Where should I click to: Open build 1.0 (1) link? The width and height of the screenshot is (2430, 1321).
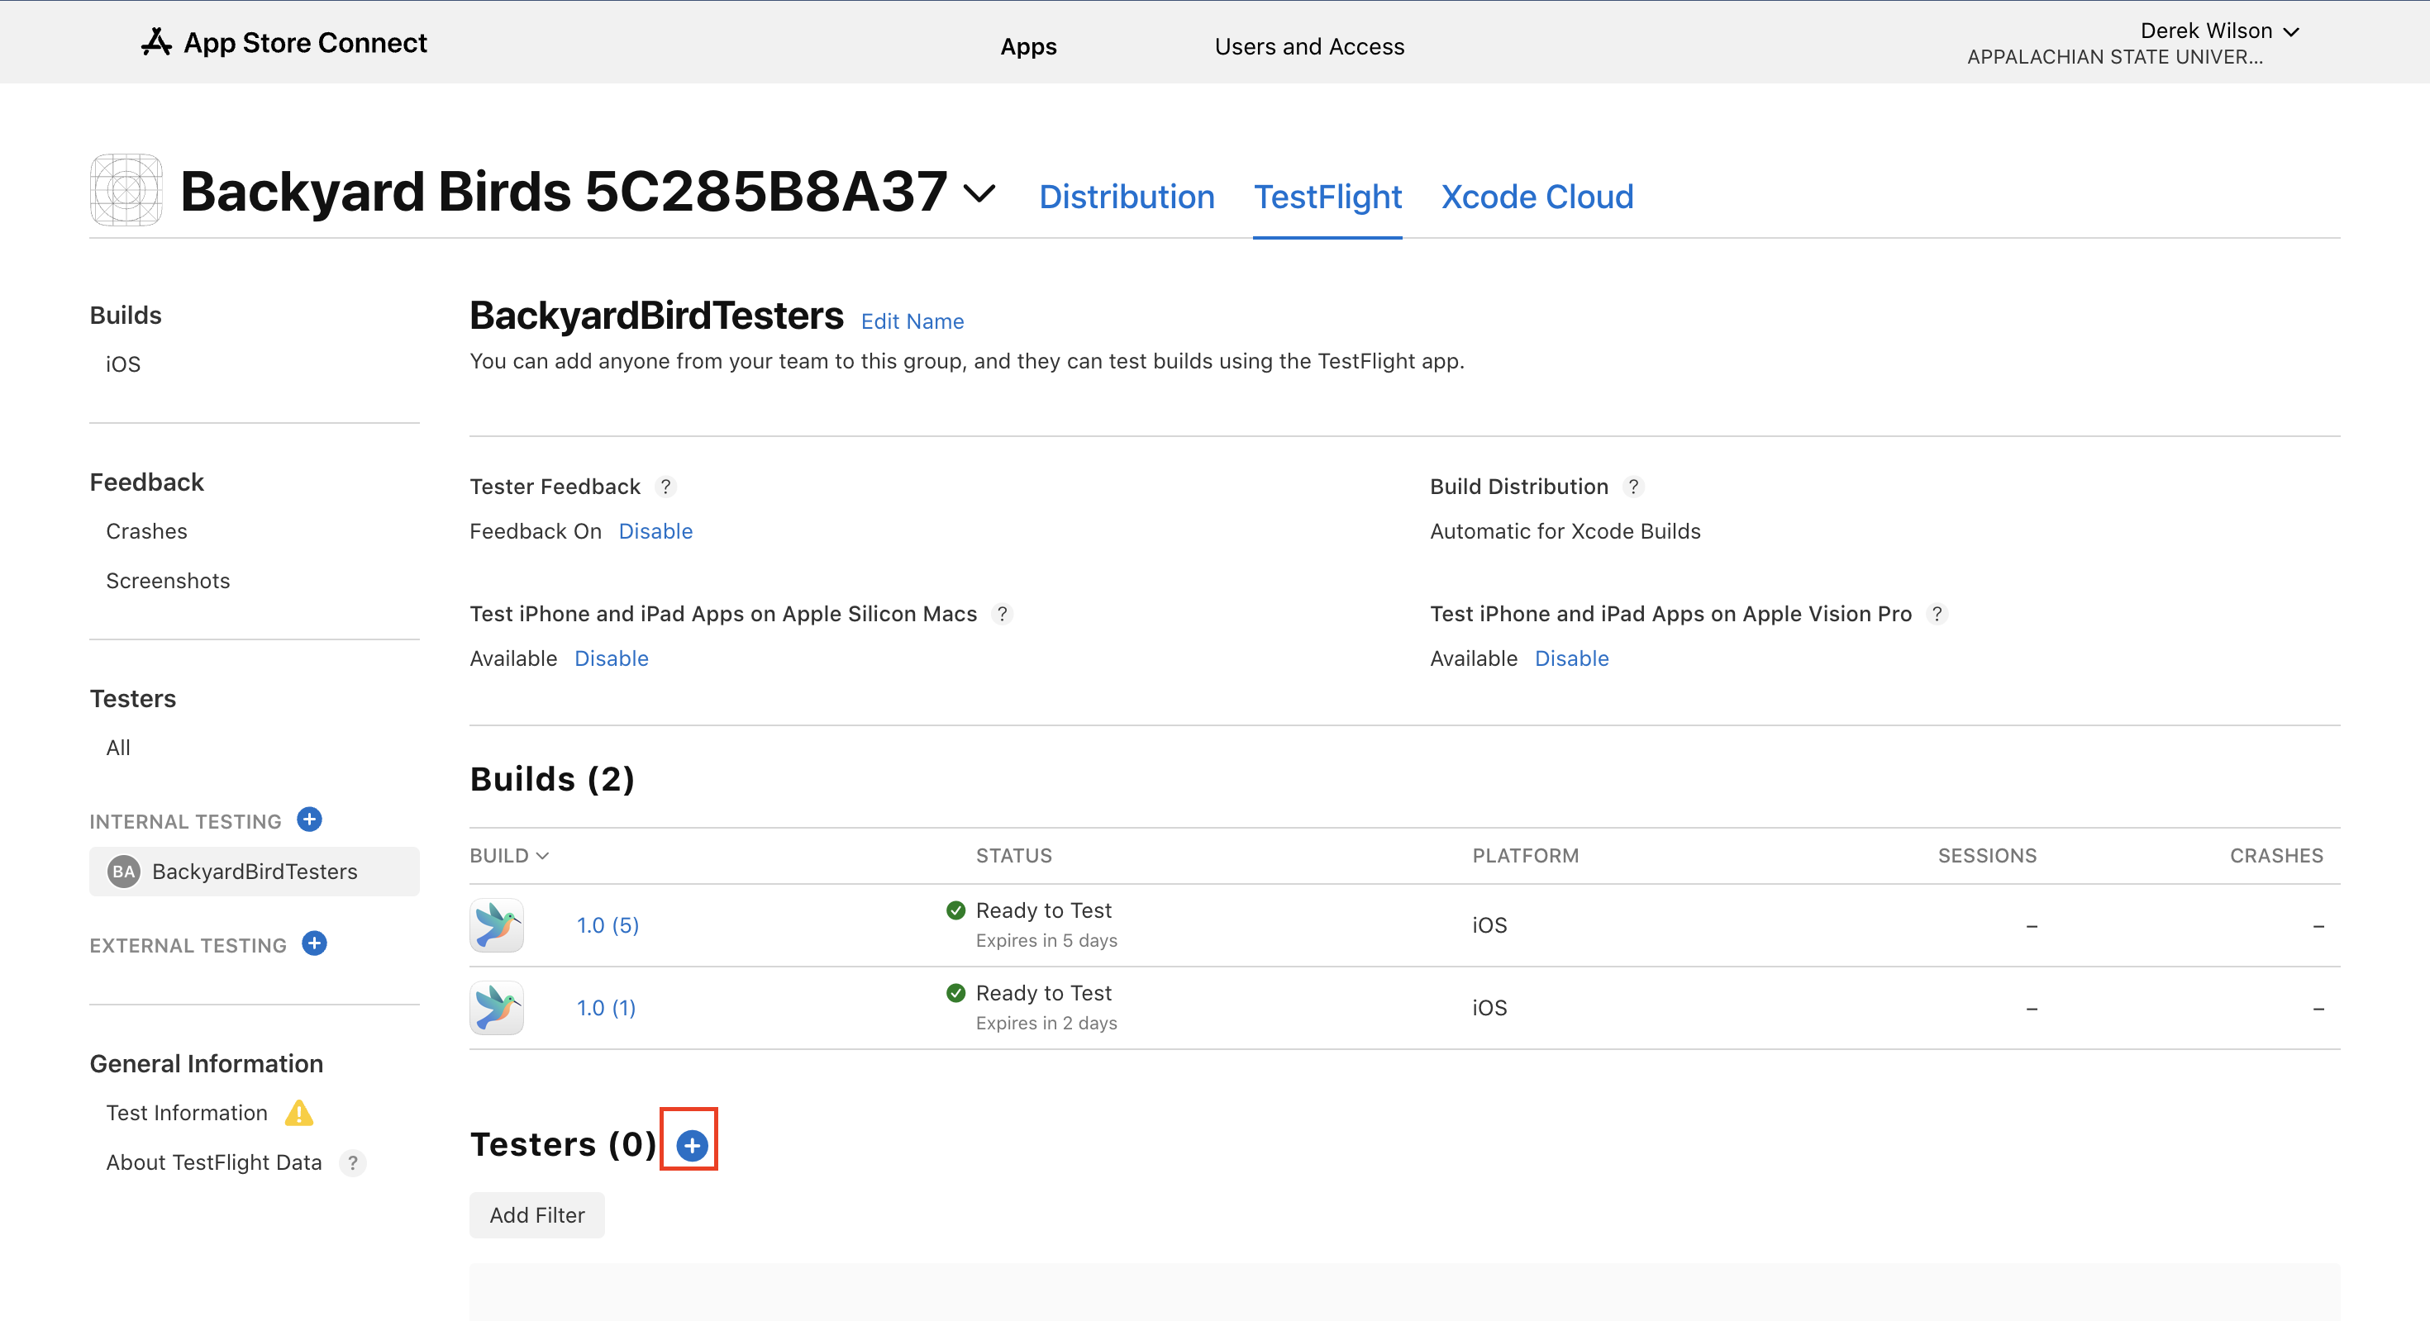pos(607,1008)
